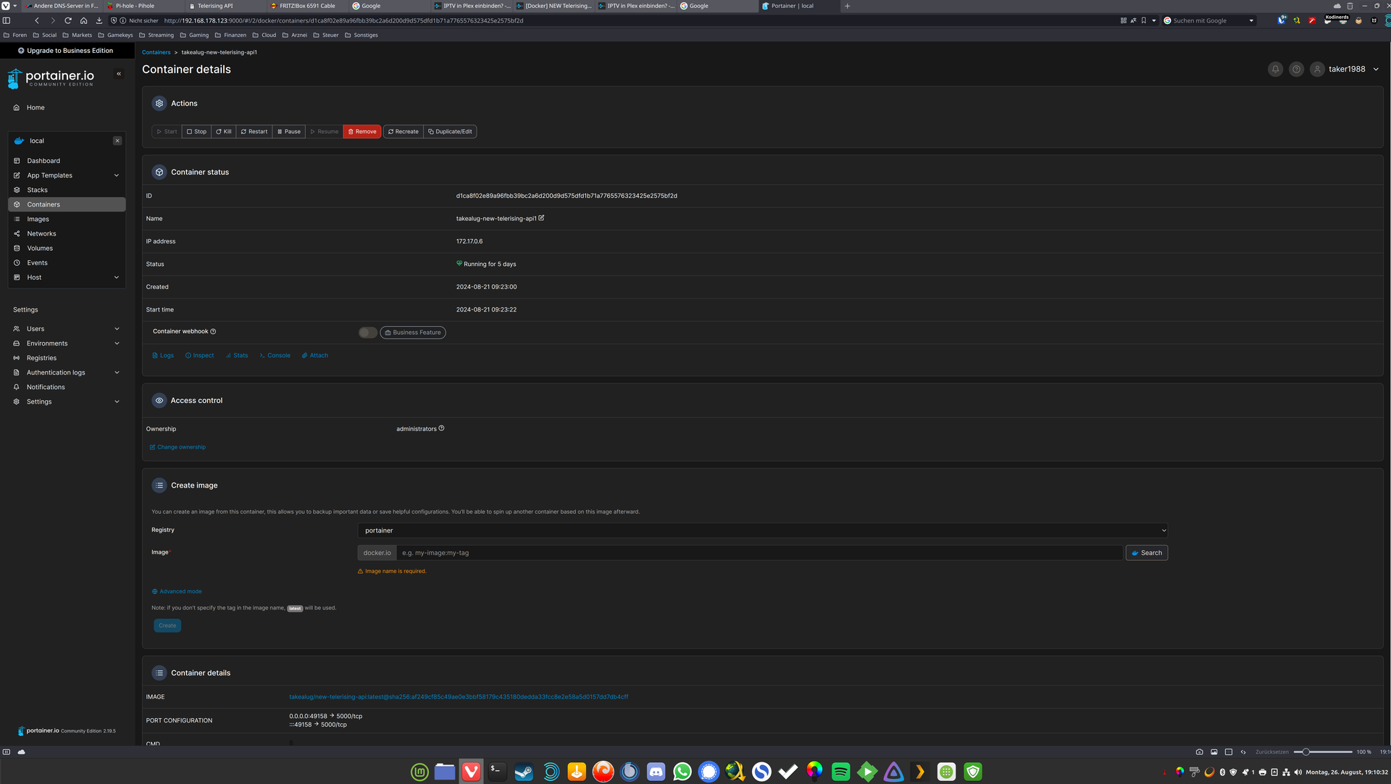Screen dimensions: 1391x784
Task: Toggle the Container webhook switch
Action: click(x=367, y=333)
